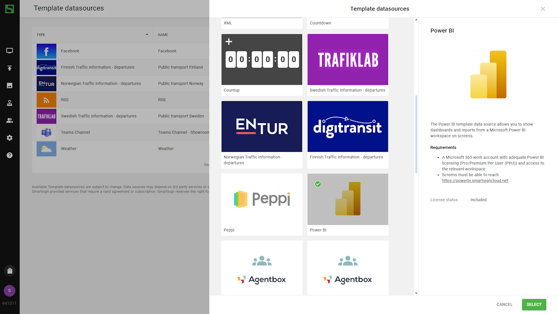Open the Help question mark icon
This screenshot has height=314, width=558.
click(x=10, y=155)
